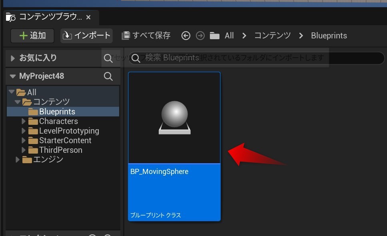Click the magnifier icon in the asset search bar
The height and width of the screenshot is (236, 387).
click(x=136, y=58)
